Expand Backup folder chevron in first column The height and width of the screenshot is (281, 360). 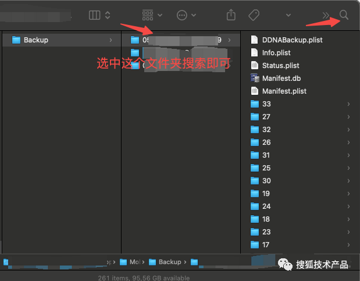(111, 40)
